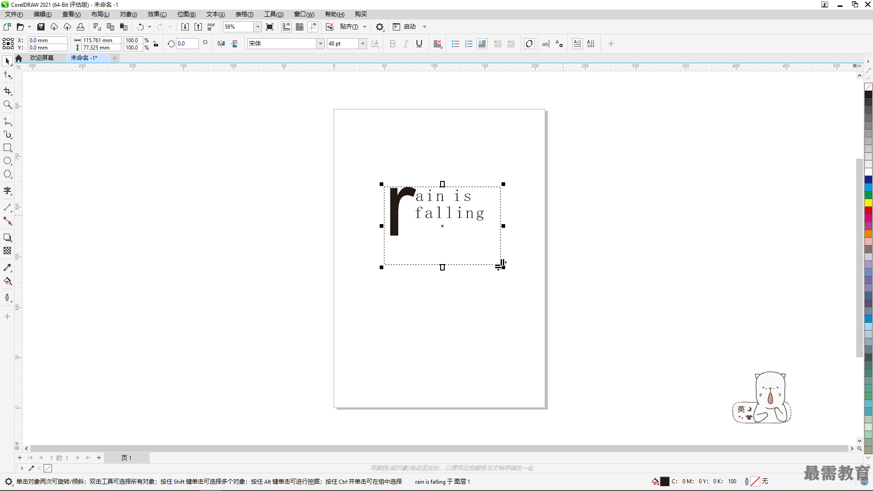Click the Full-screen preview icon
The width and height of the screenshot is (873, 491).
click(270, 27)
